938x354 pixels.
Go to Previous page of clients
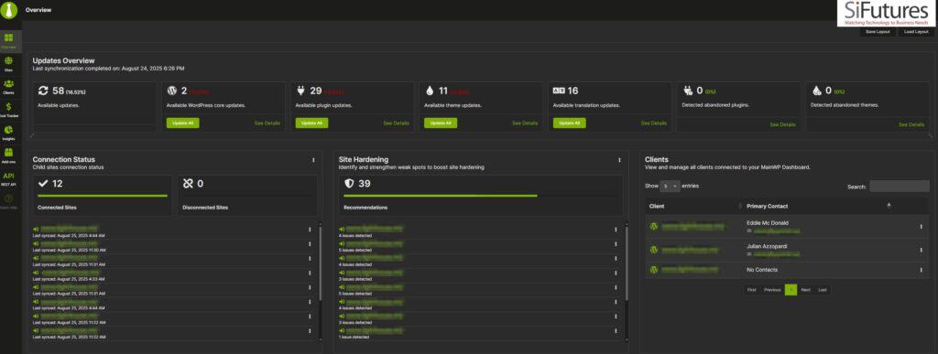[772, 290]
